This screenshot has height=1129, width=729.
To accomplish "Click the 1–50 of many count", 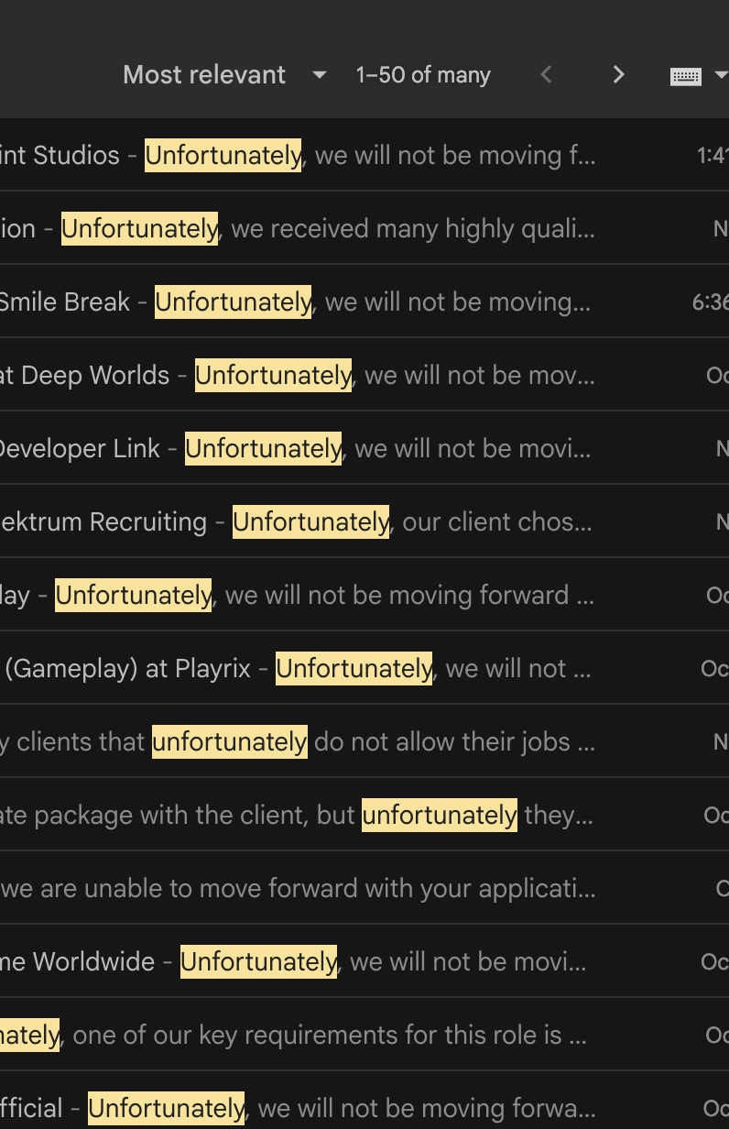I will click(x=423, y=75).
